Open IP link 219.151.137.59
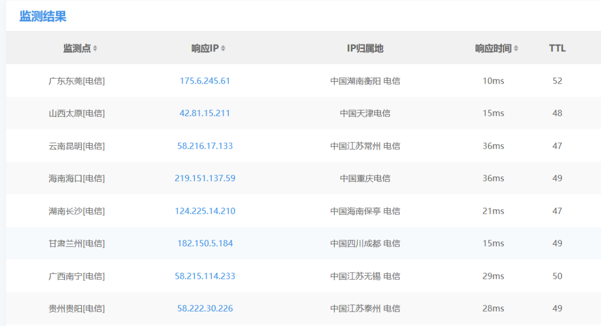Image resolution: width=601 pixels, height=326 pixels. 204,179
